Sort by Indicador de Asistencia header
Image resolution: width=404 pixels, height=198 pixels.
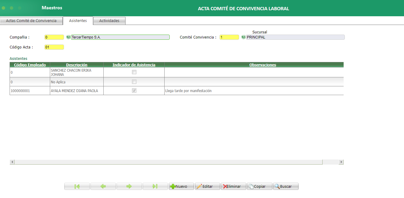134,65
